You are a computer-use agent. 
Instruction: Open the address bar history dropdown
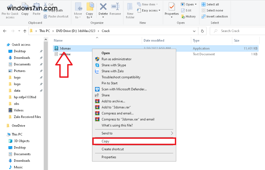pyautogui.click(x=195, y=31)
